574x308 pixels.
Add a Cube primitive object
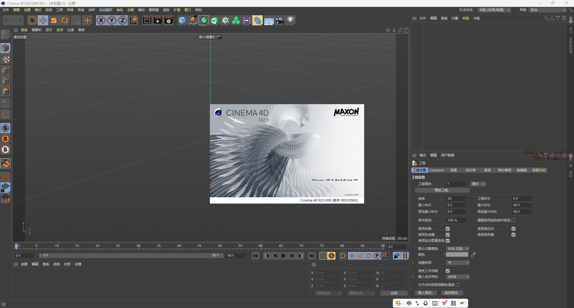pyautogui.click(x=182, y=21)
